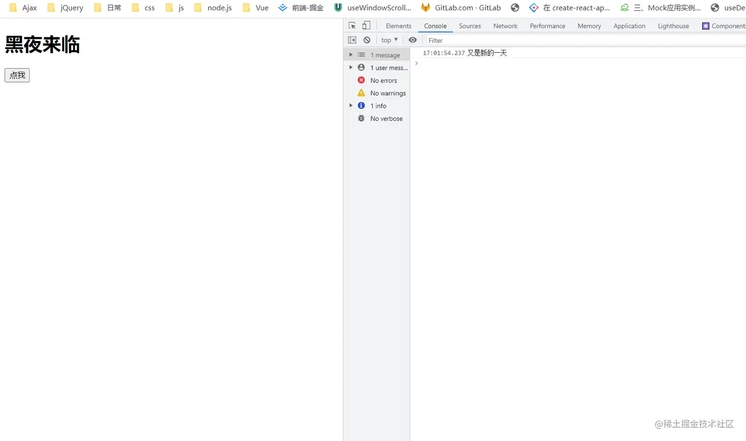Click the blue info circle icon
This screenshot has height=441, width=746.
pos(361,106)
